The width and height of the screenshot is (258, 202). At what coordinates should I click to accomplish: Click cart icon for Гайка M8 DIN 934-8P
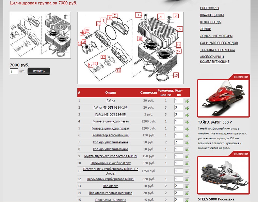(x=186, y=115)
